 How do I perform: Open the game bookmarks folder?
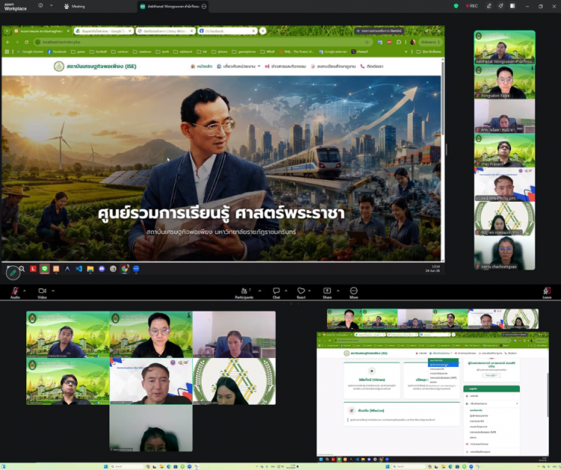coord(78,52)
